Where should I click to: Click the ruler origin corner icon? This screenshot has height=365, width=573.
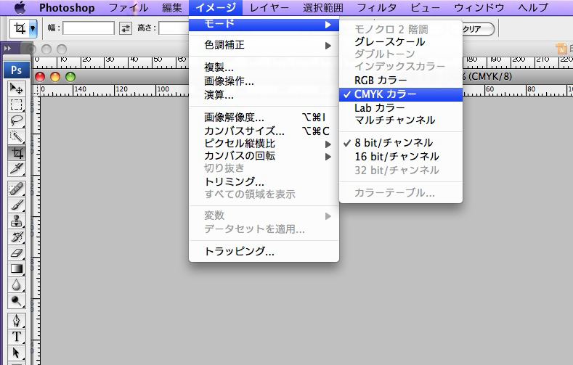tap(36, 90)
